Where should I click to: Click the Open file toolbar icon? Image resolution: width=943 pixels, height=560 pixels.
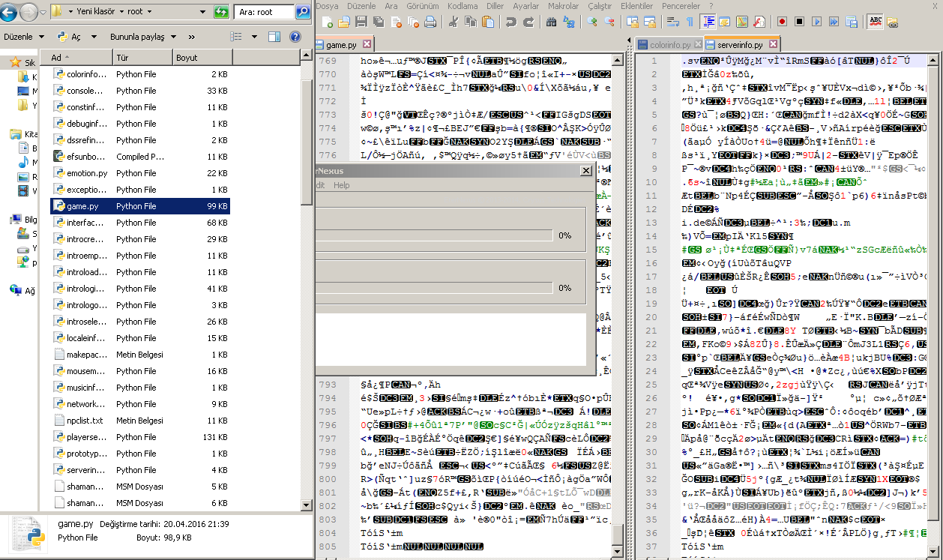[344, 22]
